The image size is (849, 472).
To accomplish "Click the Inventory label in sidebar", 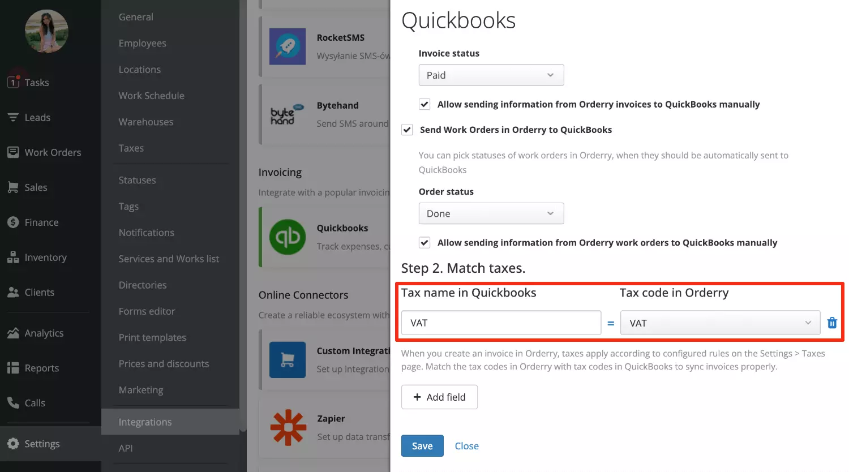I will tap(45, 258).
